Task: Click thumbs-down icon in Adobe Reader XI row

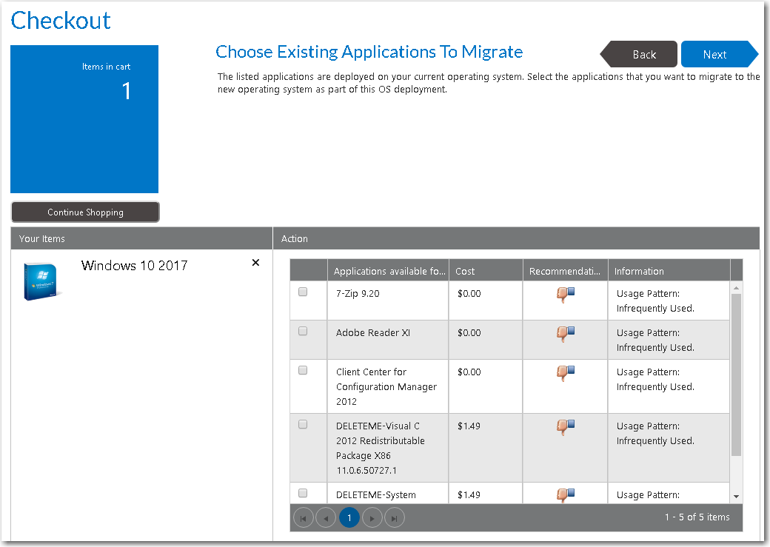Action: (566, 334)
